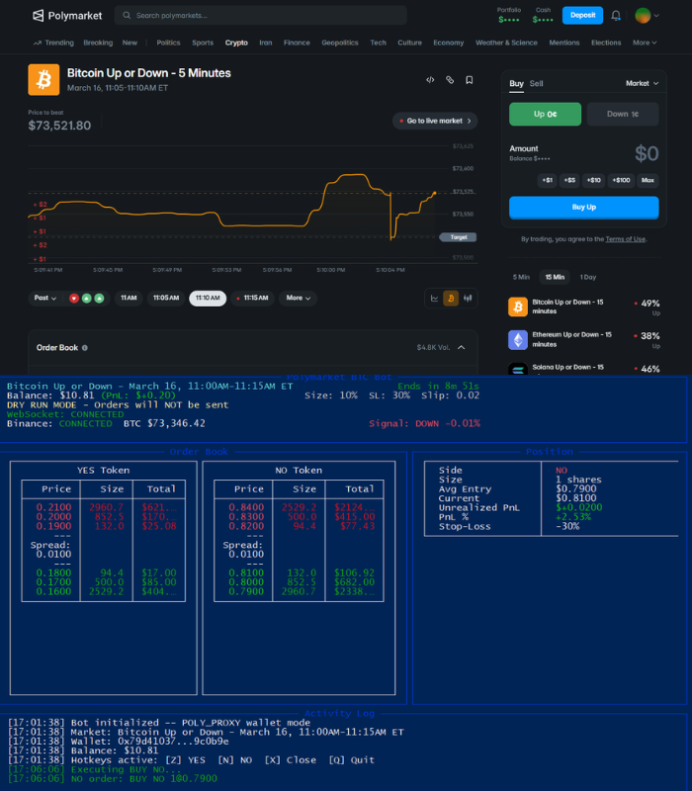Bookmark this Bitcoin market
692x791 pixels.
[469, 80]
